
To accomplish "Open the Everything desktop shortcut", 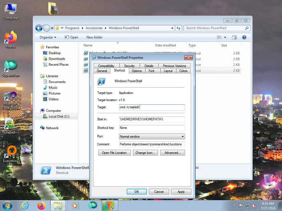I will click(11, 154).
